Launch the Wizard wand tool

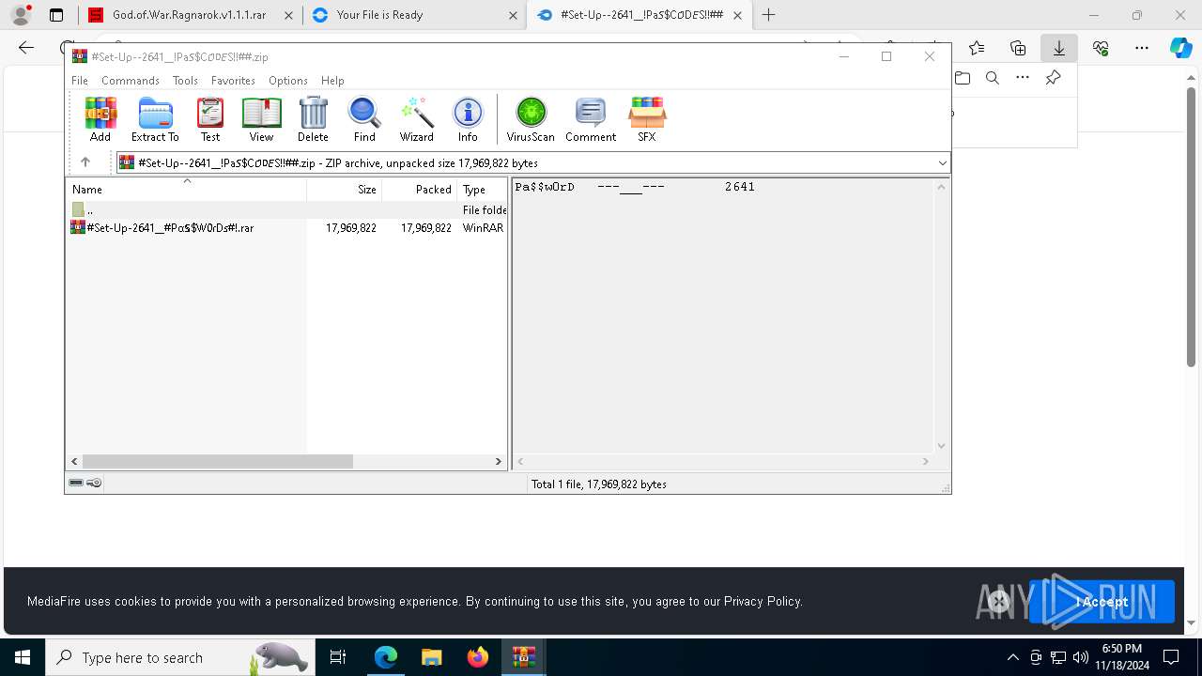[x=417, y=119]
